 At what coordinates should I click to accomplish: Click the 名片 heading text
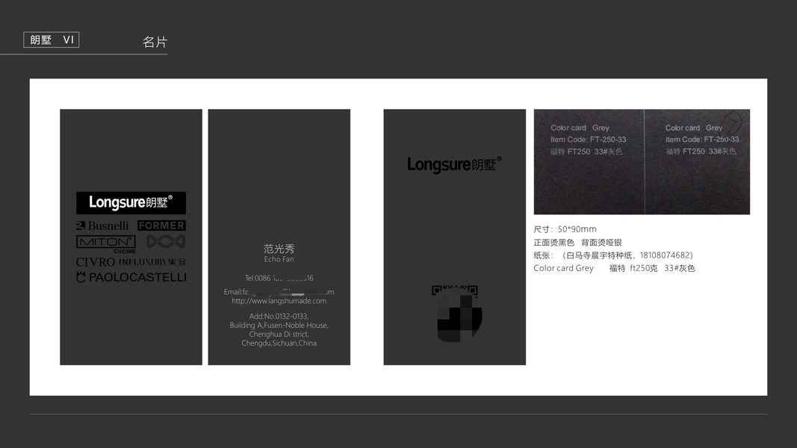[x=155, y=42]
